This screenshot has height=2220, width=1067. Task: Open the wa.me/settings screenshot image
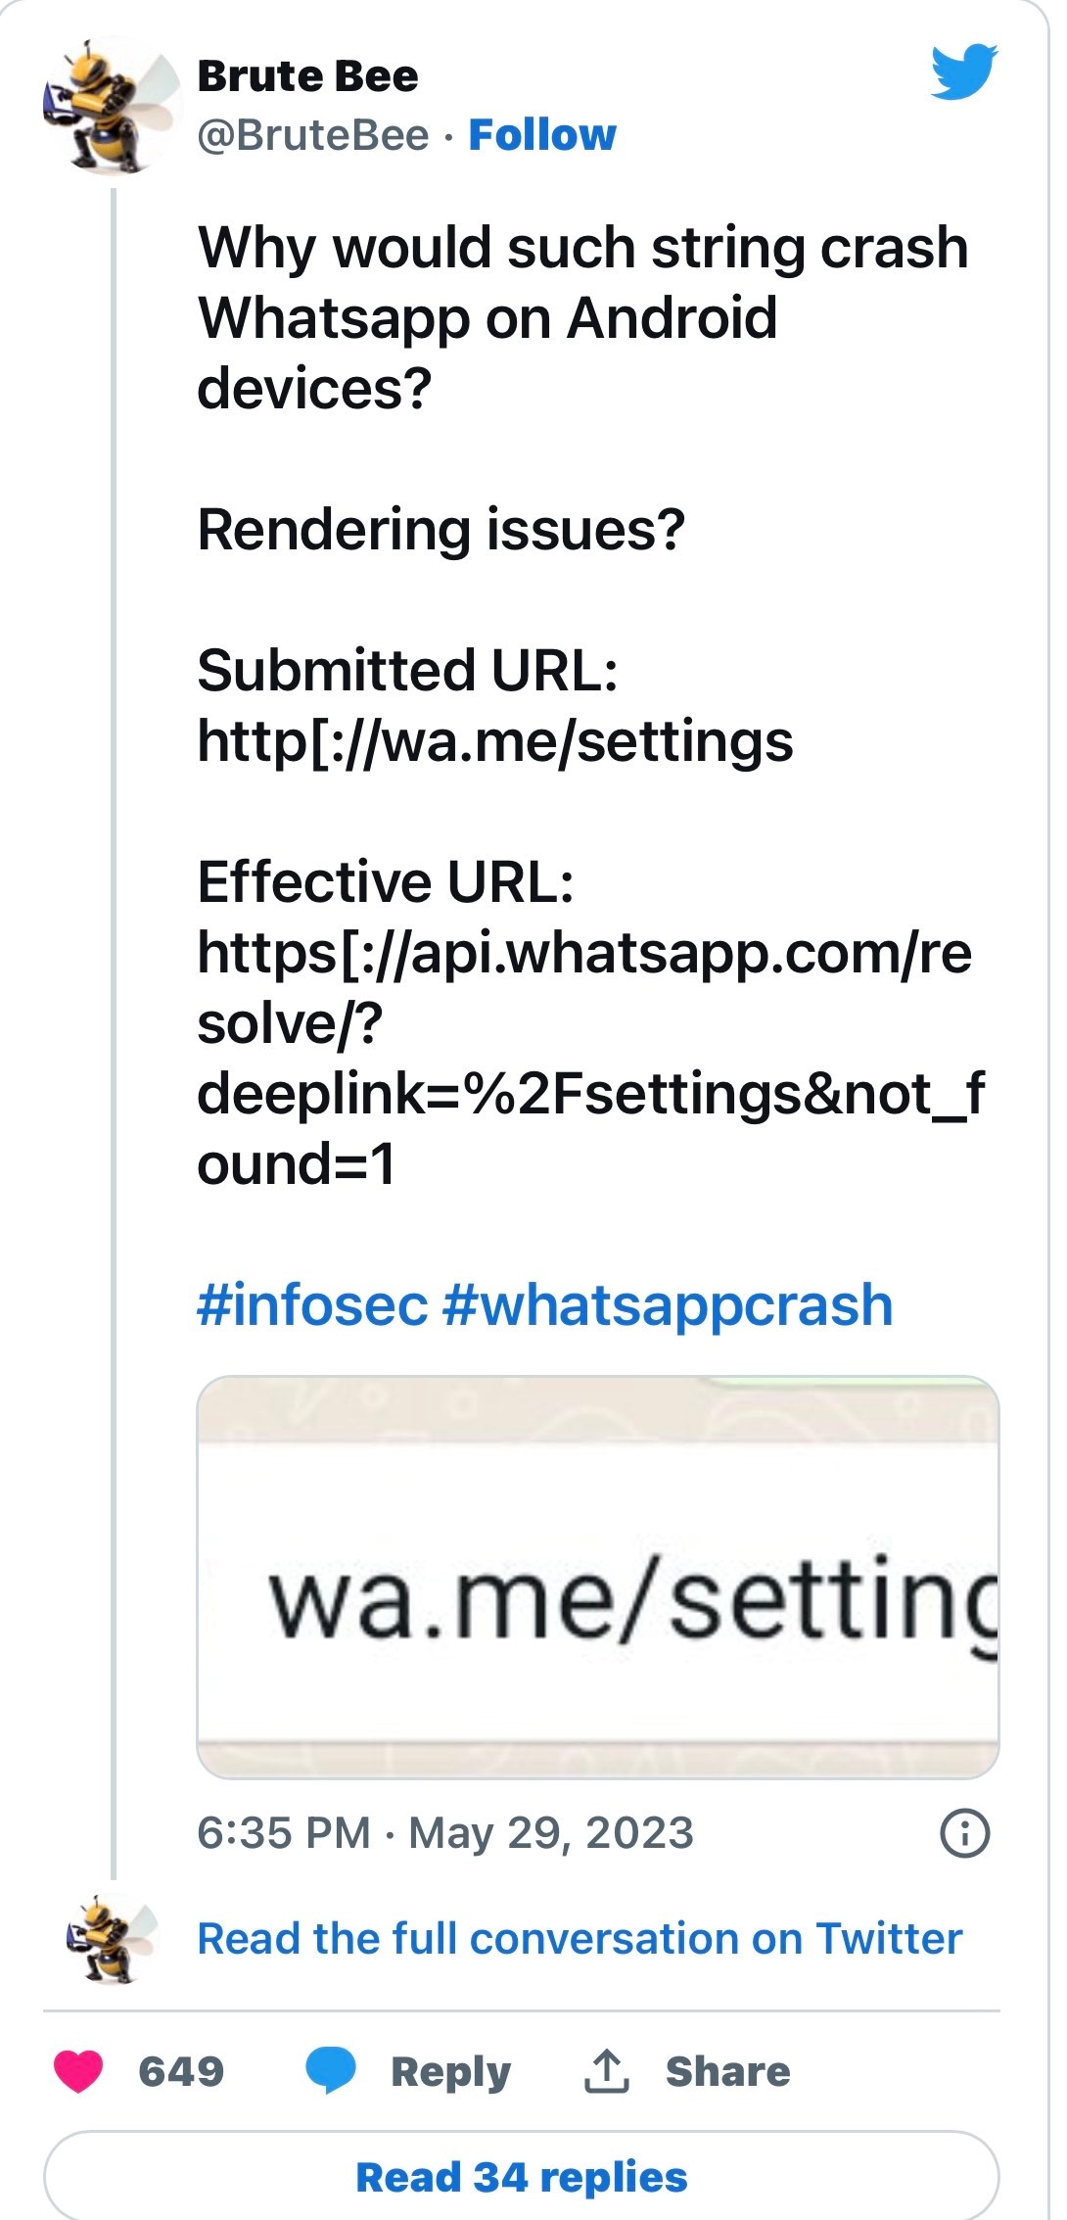coord(598,1577)
